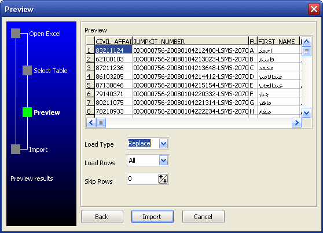Click the horizontal scrollbar thumb
The width and height of the screenshot is (323, 233).
[x=101, y=123]
